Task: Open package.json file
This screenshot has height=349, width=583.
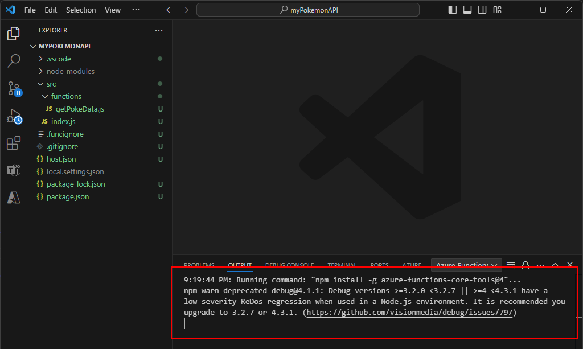Action: tap(100, 196)
